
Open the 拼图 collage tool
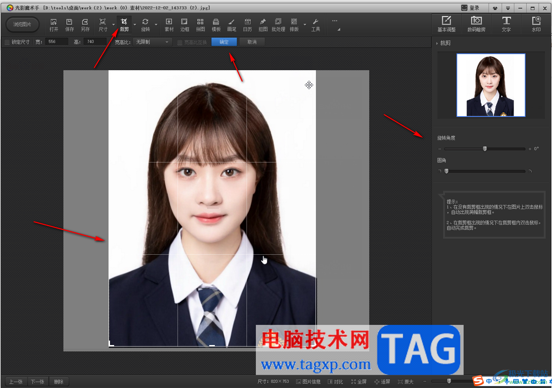[200, 25]
